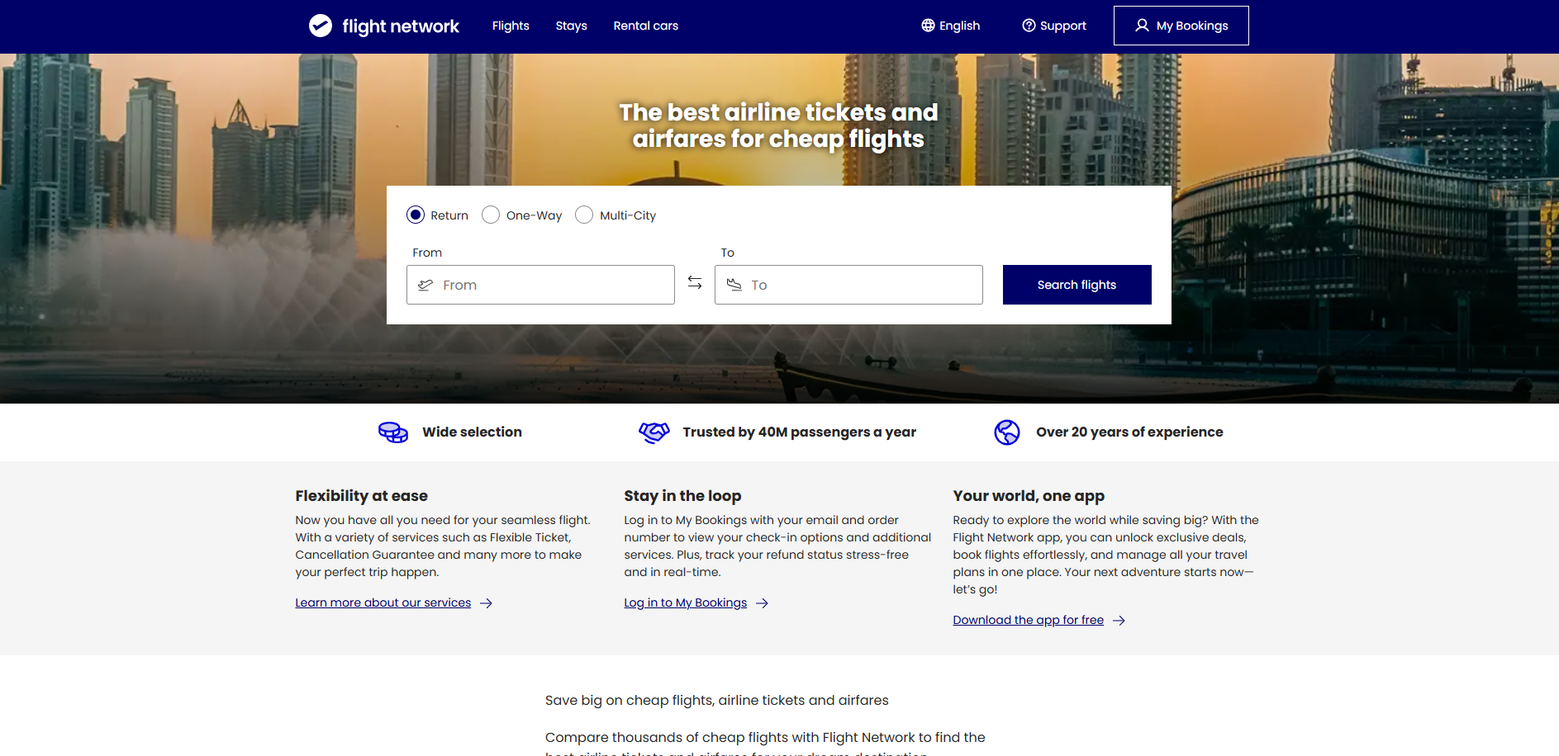The height and width of the screenshot is (756, 1559).
Task: Click the swap airports arrows icon
Action: (695, 283)
